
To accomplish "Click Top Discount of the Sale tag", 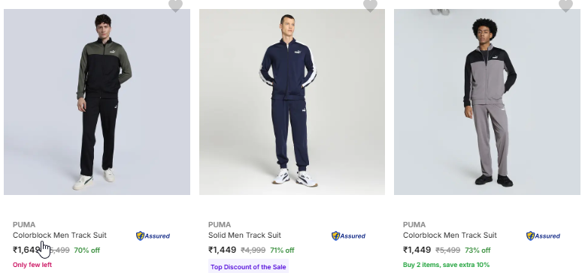I will coord(248,267).
